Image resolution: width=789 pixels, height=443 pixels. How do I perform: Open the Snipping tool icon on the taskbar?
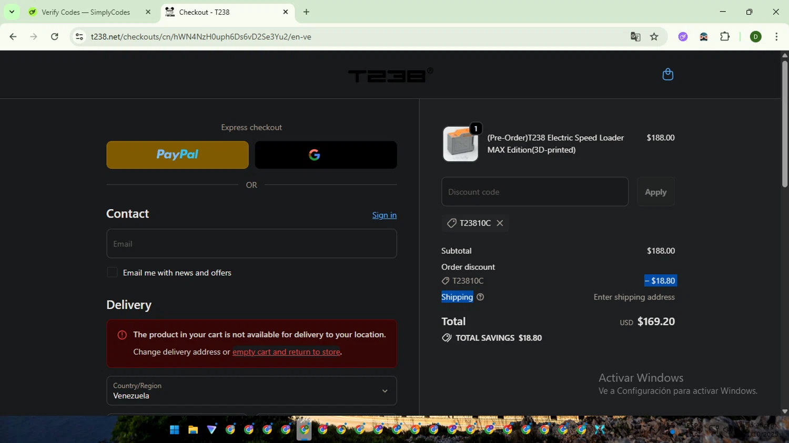click(600, 430)
